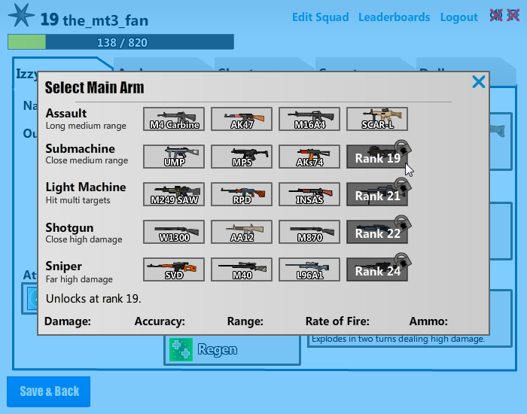Click the Ammo: stat label
Viewport: 527px width, 414px height.
(x=428, y=321)
